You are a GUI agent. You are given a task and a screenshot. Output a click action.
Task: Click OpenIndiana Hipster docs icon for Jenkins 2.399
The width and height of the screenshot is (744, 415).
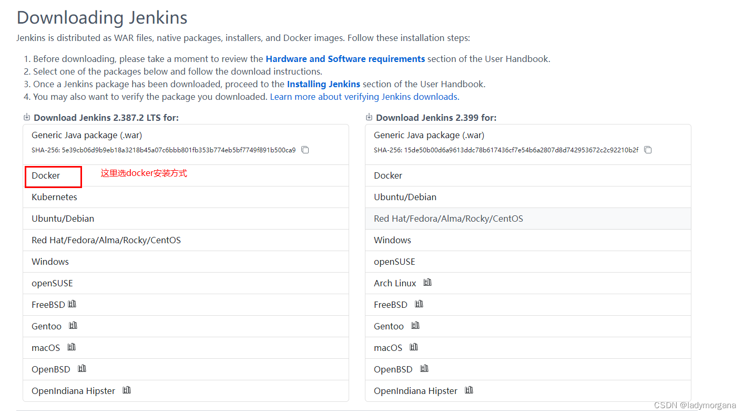point(468,390)
